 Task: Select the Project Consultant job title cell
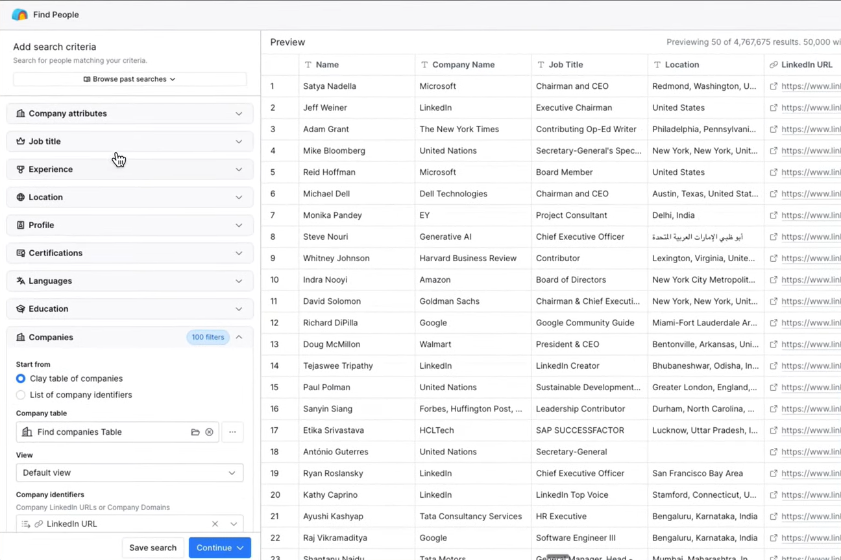click(589, 215)
